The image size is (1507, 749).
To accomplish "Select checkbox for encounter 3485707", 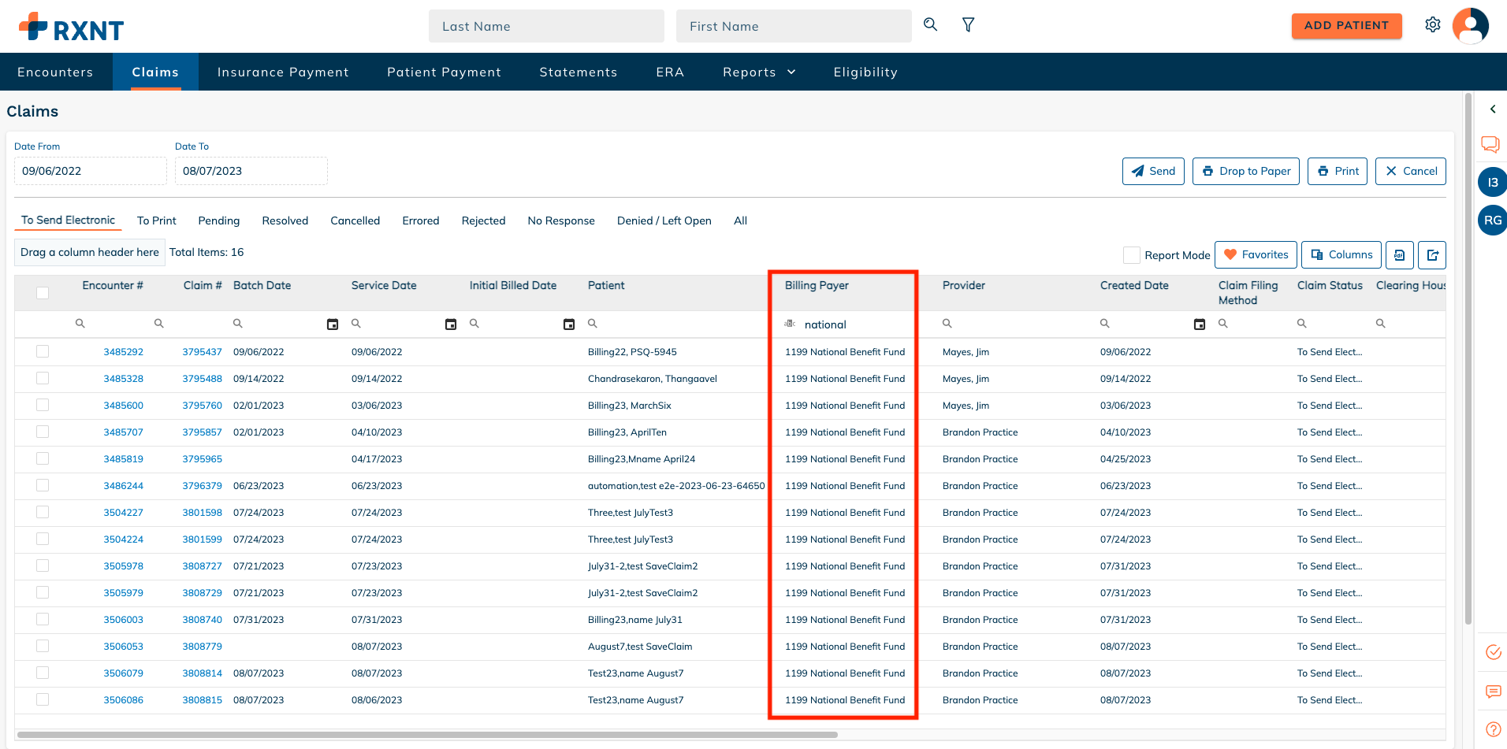I will pyautogui.click(x=43, y=432).
